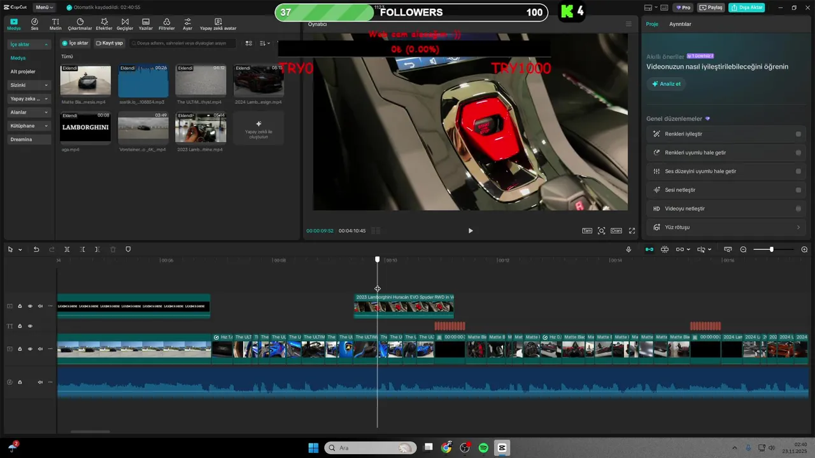Image resolution: width=815 pixels, height=458 pixels.
Task: Click the playhead handle on the time ruler
Action: tap(378, 260)
